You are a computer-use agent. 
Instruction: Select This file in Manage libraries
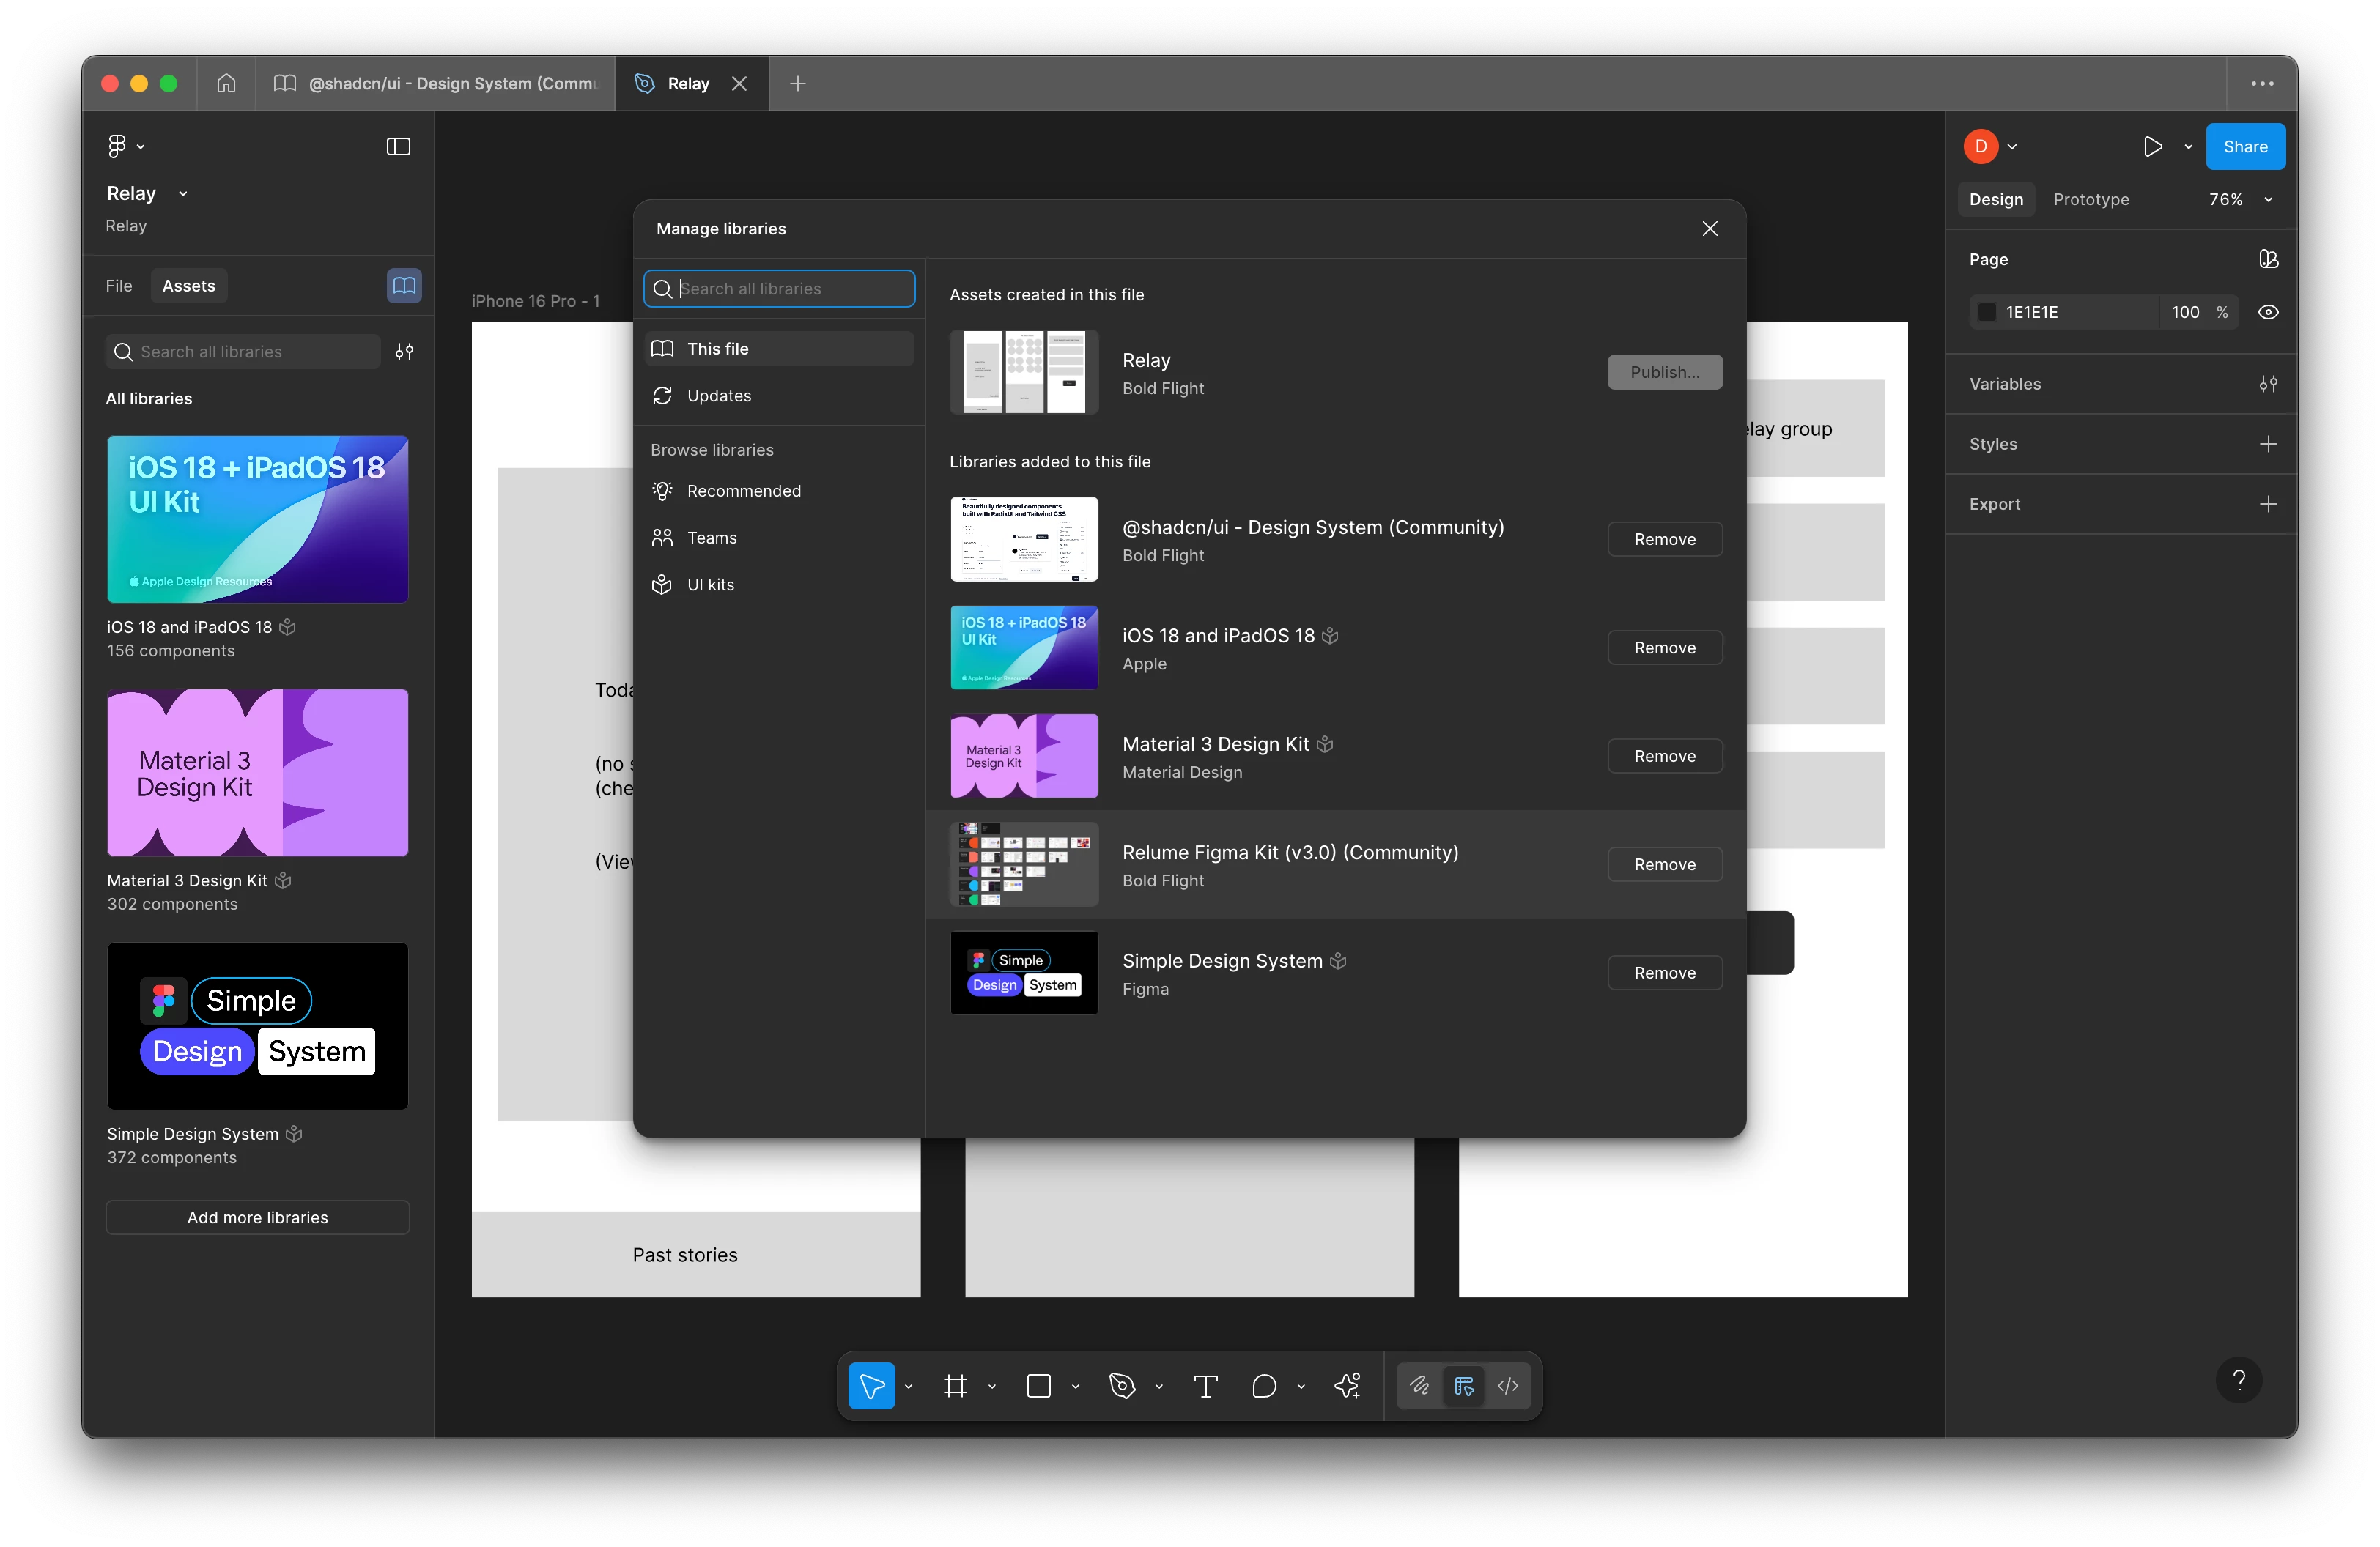coord(779,349)
